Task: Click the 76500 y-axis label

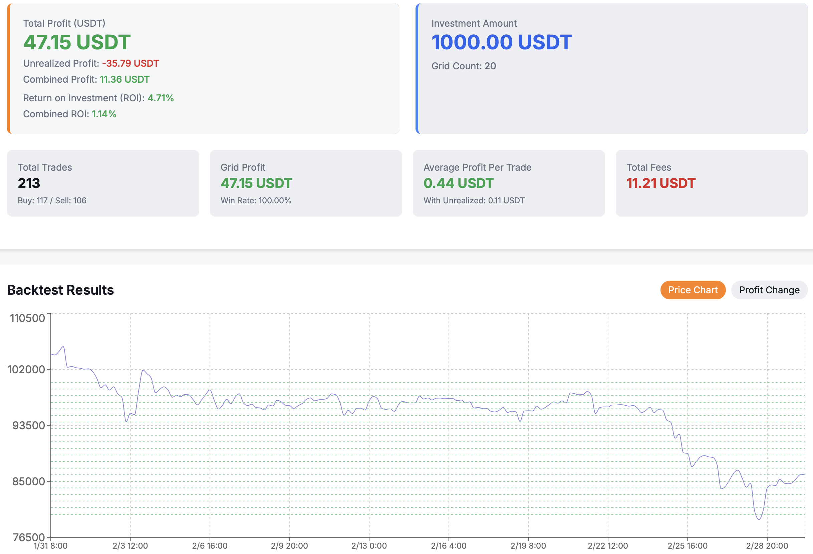Action: point(29,537)
